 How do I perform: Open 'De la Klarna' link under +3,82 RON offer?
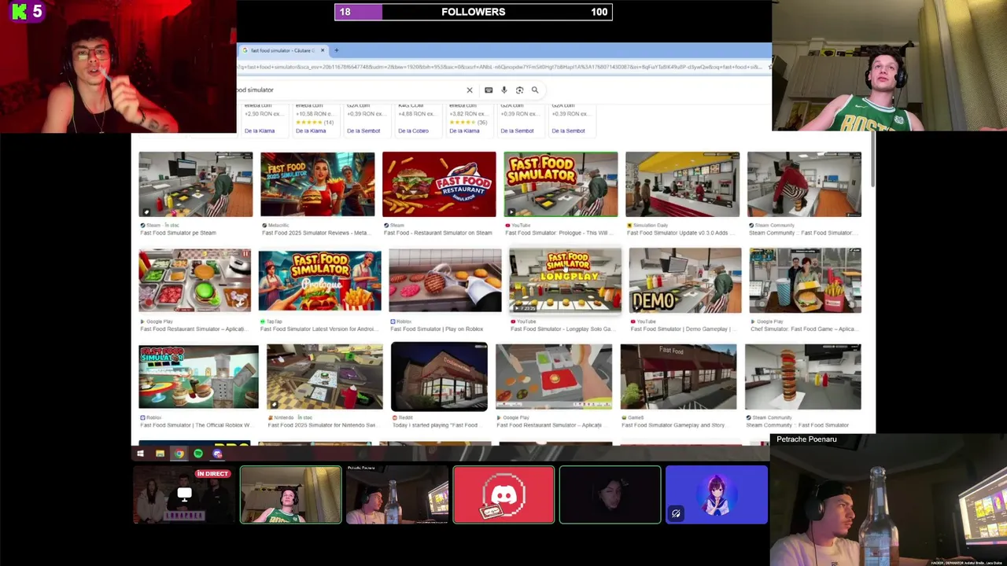(x=463, y=131)
